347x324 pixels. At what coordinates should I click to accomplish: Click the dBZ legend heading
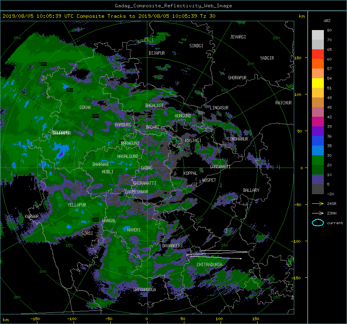point(327,21)
